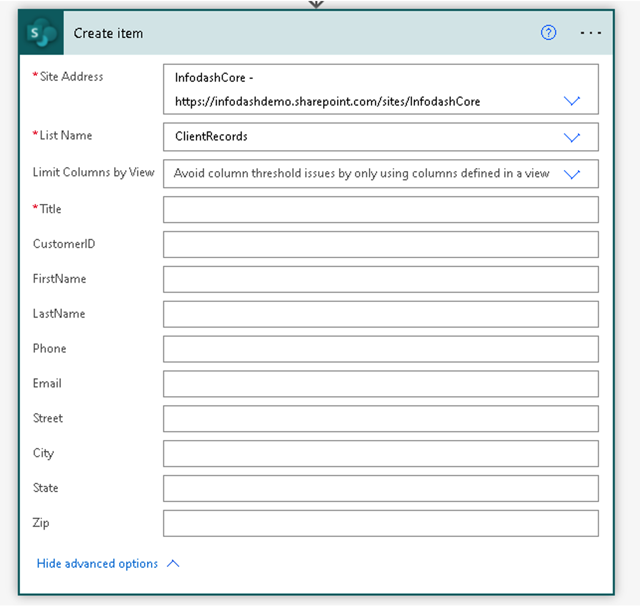Image resolution: width=640 pixels, height=607 pixels.
Task: Click the Site Address label
Action: coord(71,77)
